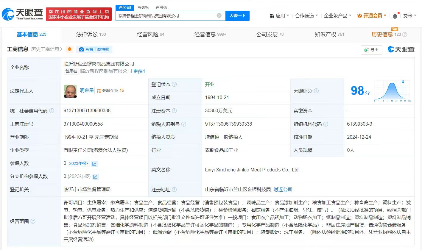422x250 pixels.
Task: Click the orange alert bell beside 历史工商信息
Action: tap(70, 49)
